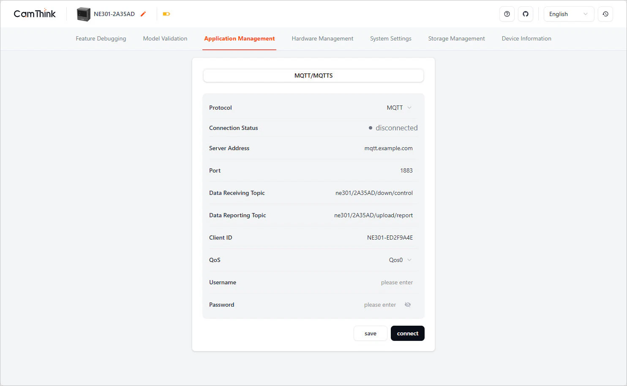
Task: Go to the Device Information tab
Action: point(526,38)
